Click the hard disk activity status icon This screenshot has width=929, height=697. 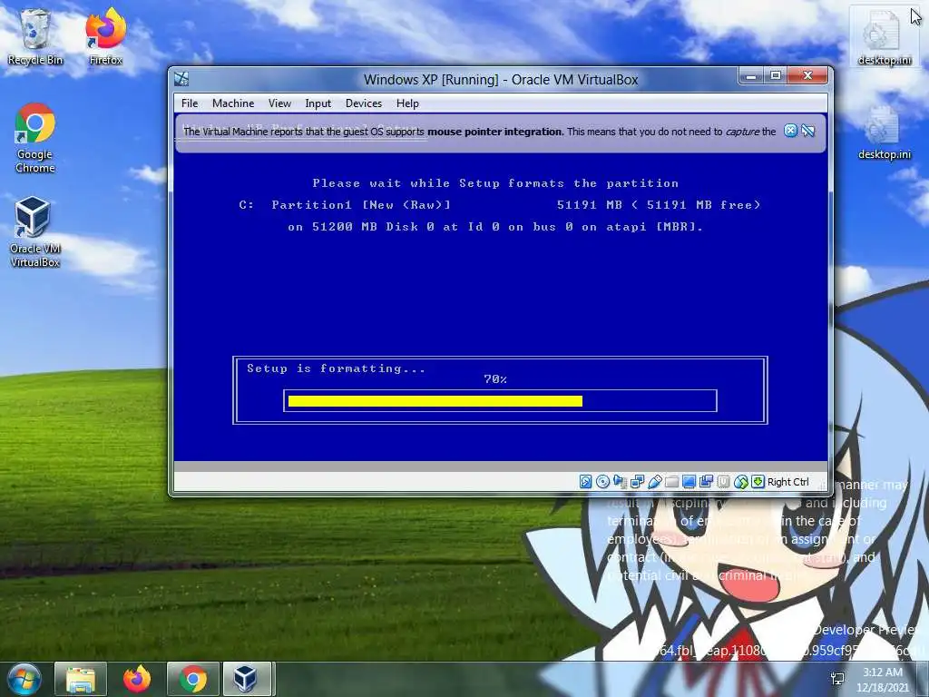tap(585, 482)
